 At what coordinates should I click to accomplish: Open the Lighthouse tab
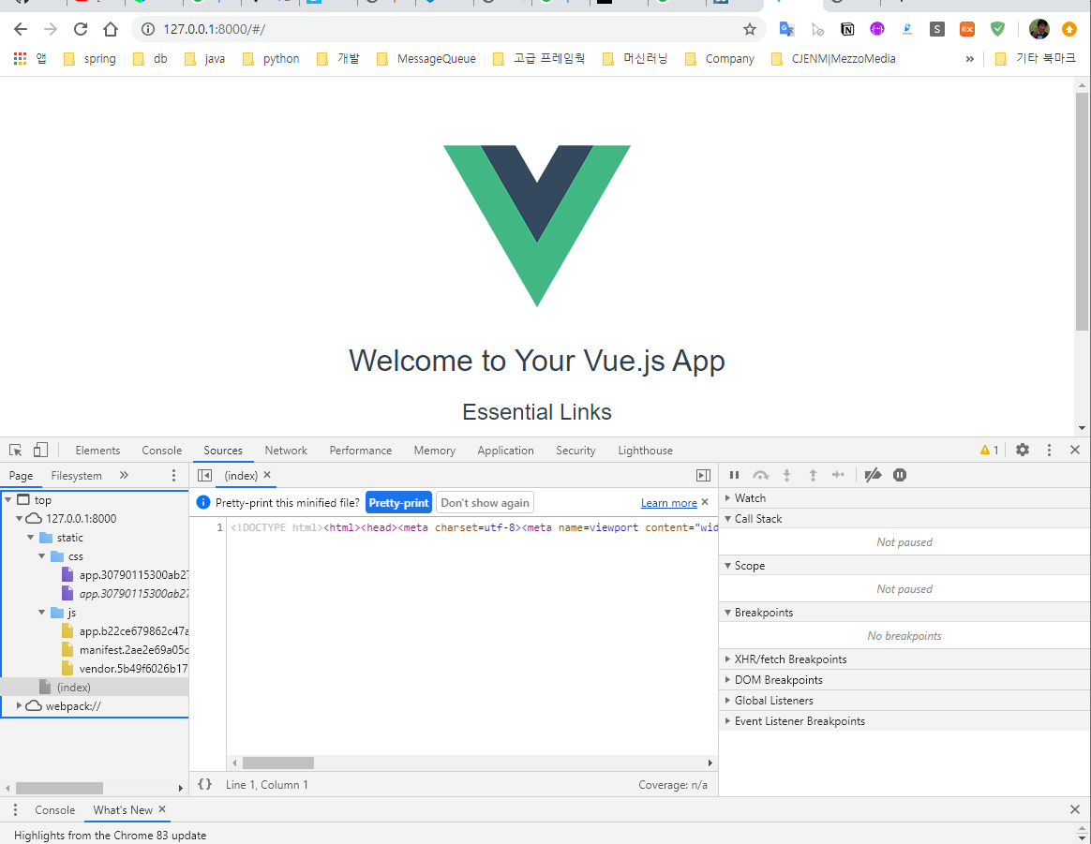pos(645,451)
